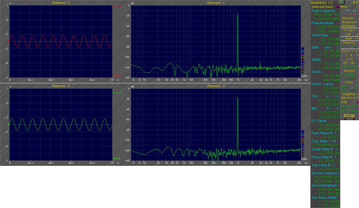The image size is (359, 208).
Task: Click the Stop button
Action: (x=349, y=116)
